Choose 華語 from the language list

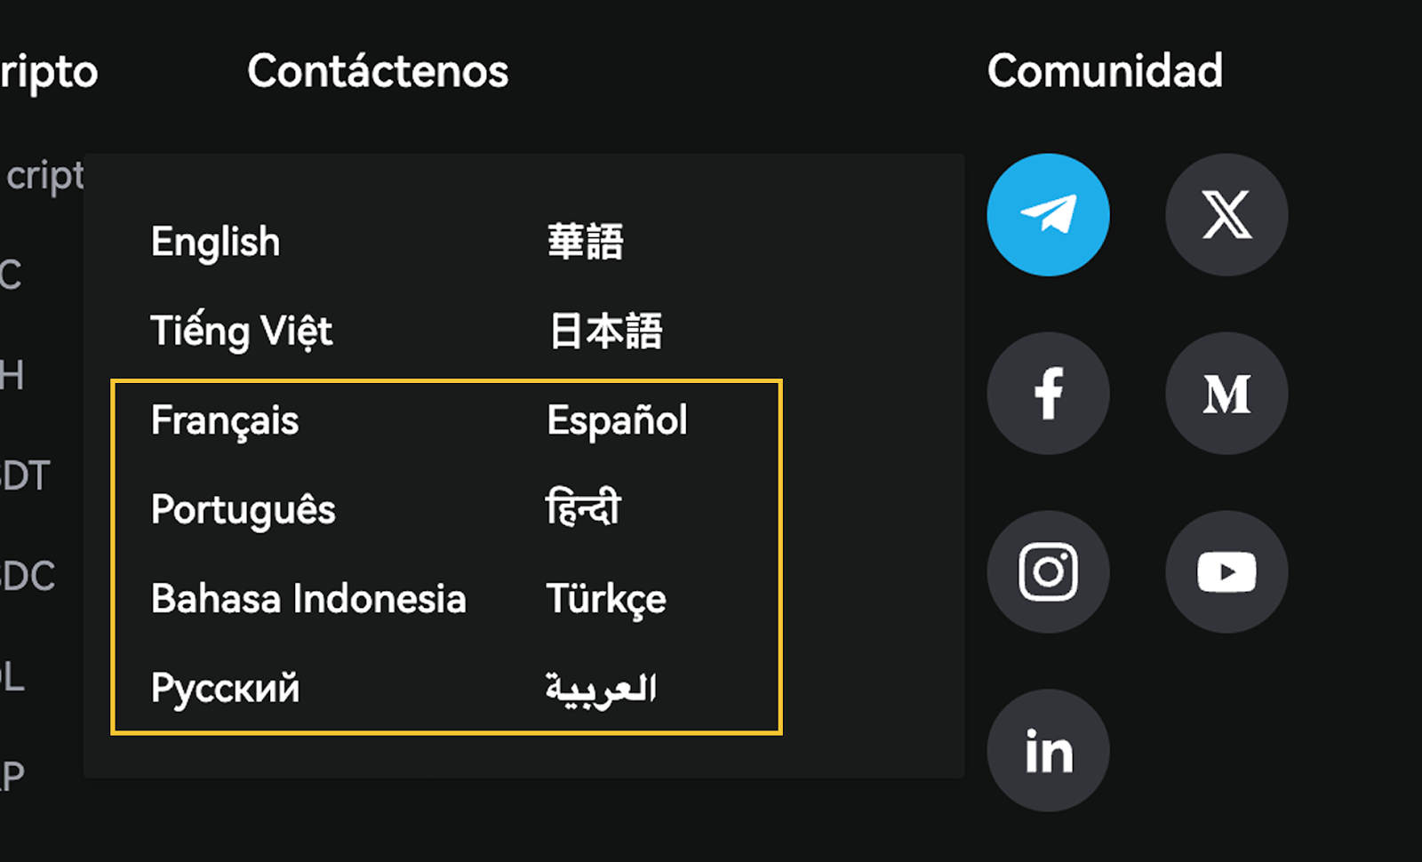click(x=585, y=242)
